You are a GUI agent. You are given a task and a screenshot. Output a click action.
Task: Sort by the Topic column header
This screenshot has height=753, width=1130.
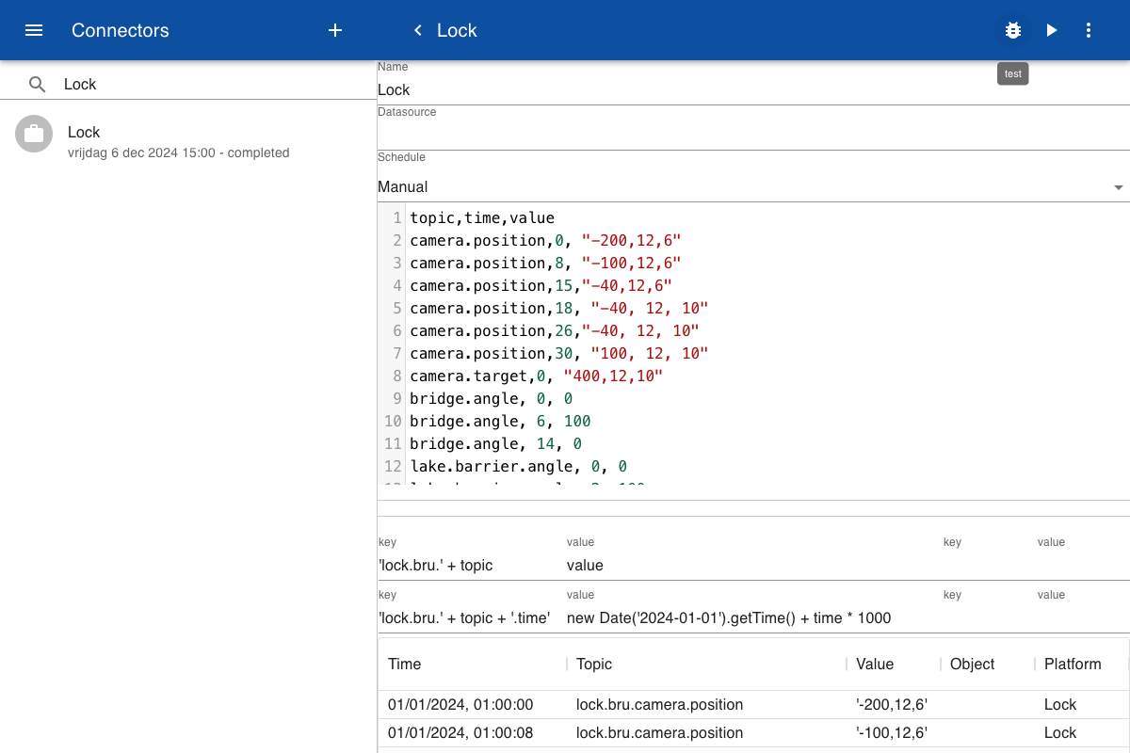pyautogui.click(x=594, y=664)
